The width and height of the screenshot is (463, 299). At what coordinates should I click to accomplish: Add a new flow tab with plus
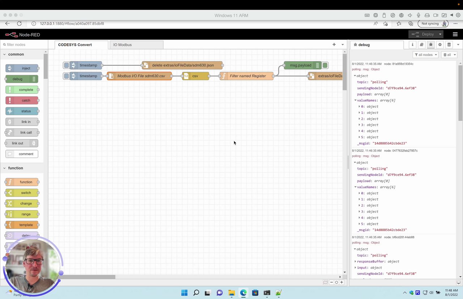tap(334, 44)
